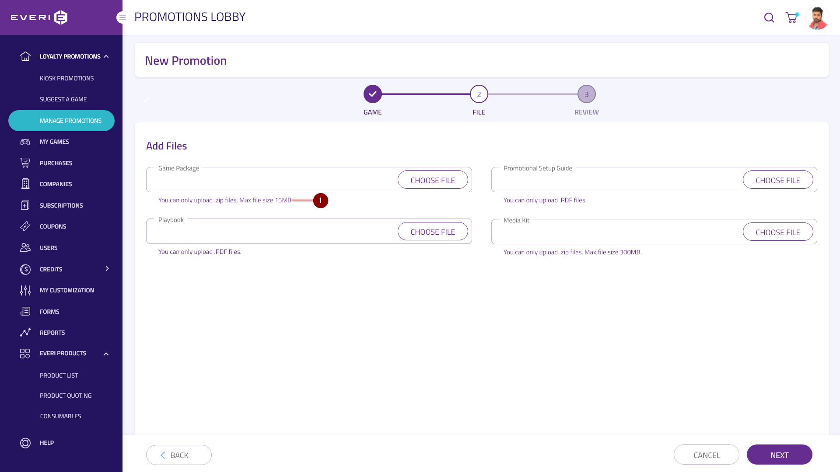The height and width of the screenshot is (472, 840).
Task: Click the Companies building icon
Action: point(25,184)
